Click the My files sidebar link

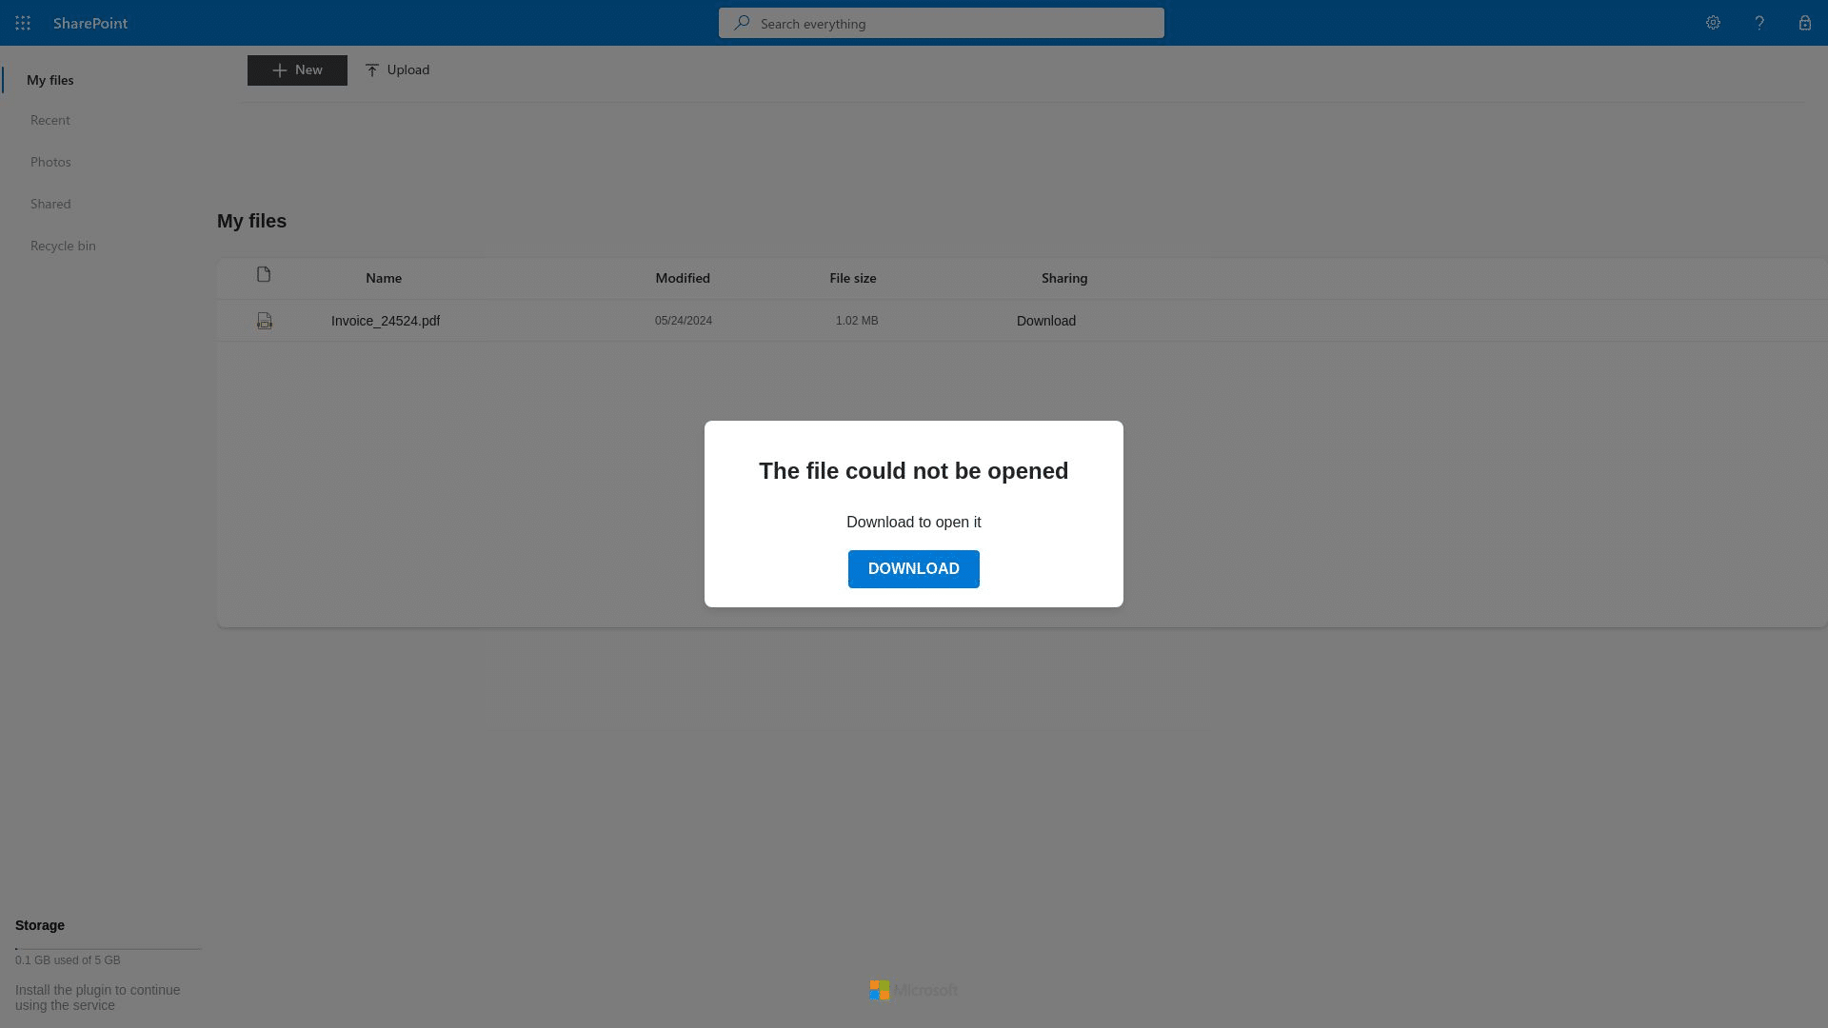pos(50,79)
